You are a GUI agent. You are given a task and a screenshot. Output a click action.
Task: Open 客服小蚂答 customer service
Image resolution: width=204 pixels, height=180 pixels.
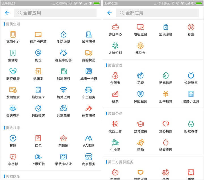(x=63, y=53)
